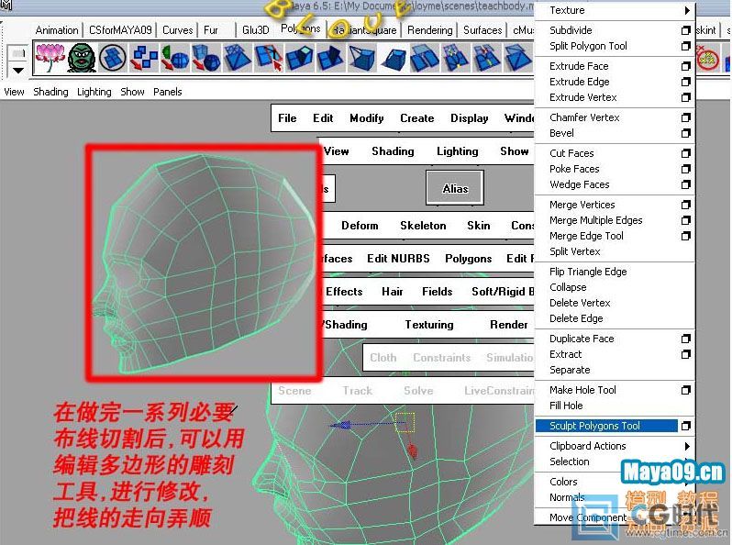Open Merge Edge Tool option box

coord(685,236)
